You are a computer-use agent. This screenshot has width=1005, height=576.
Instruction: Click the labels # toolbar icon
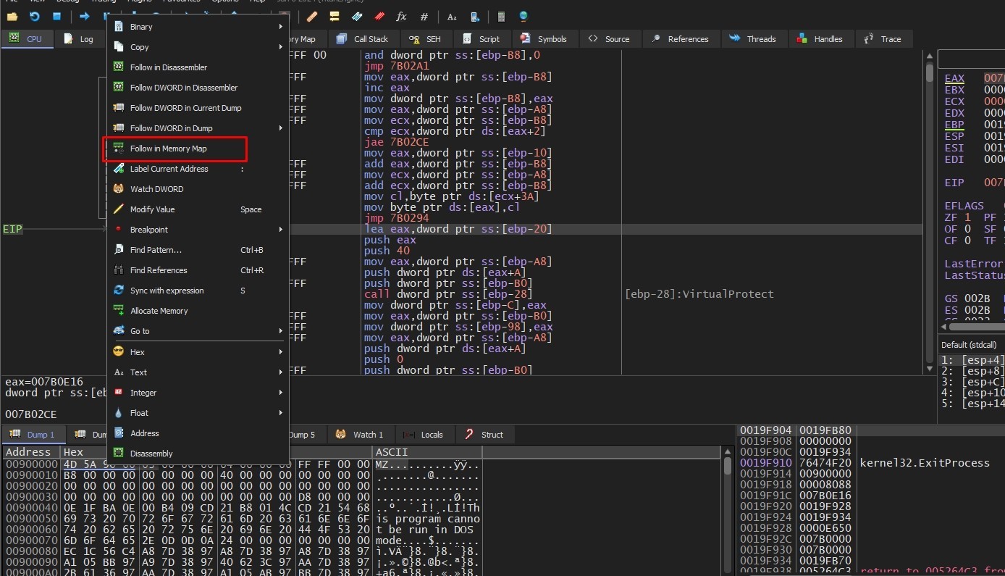pyautogui.click(x=424, y=16)
